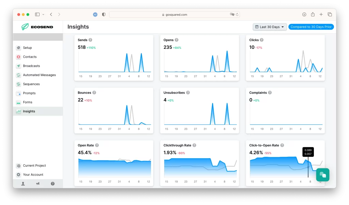The width and height of the screenshot is (349, 205).
Task: Open the Last 30 Days date dropdown
Action: point(270,27)
